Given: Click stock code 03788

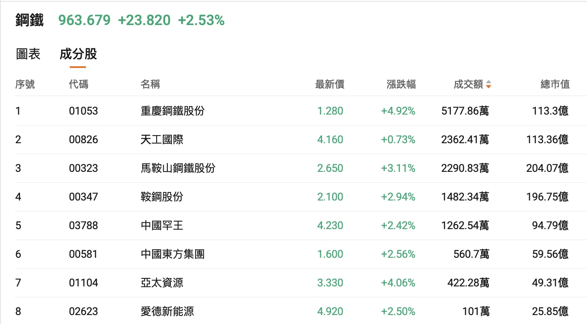Looking at the screenshot, I should [x=83, y=225].
